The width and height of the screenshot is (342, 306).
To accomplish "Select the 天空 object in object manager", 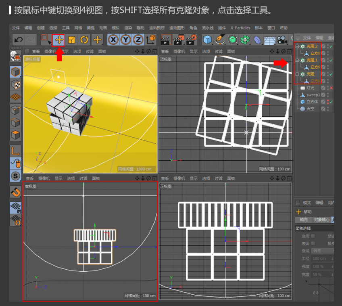I will coord(311,109).
